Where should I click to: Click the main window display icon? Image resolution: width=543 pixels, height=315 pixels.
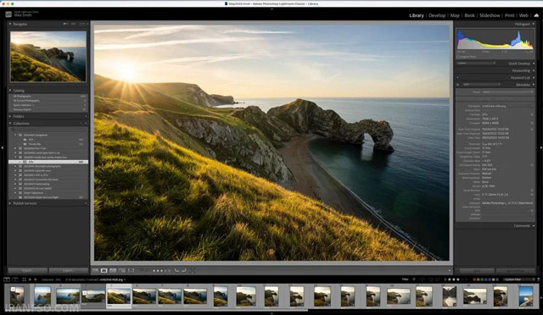tap(7, 279)
